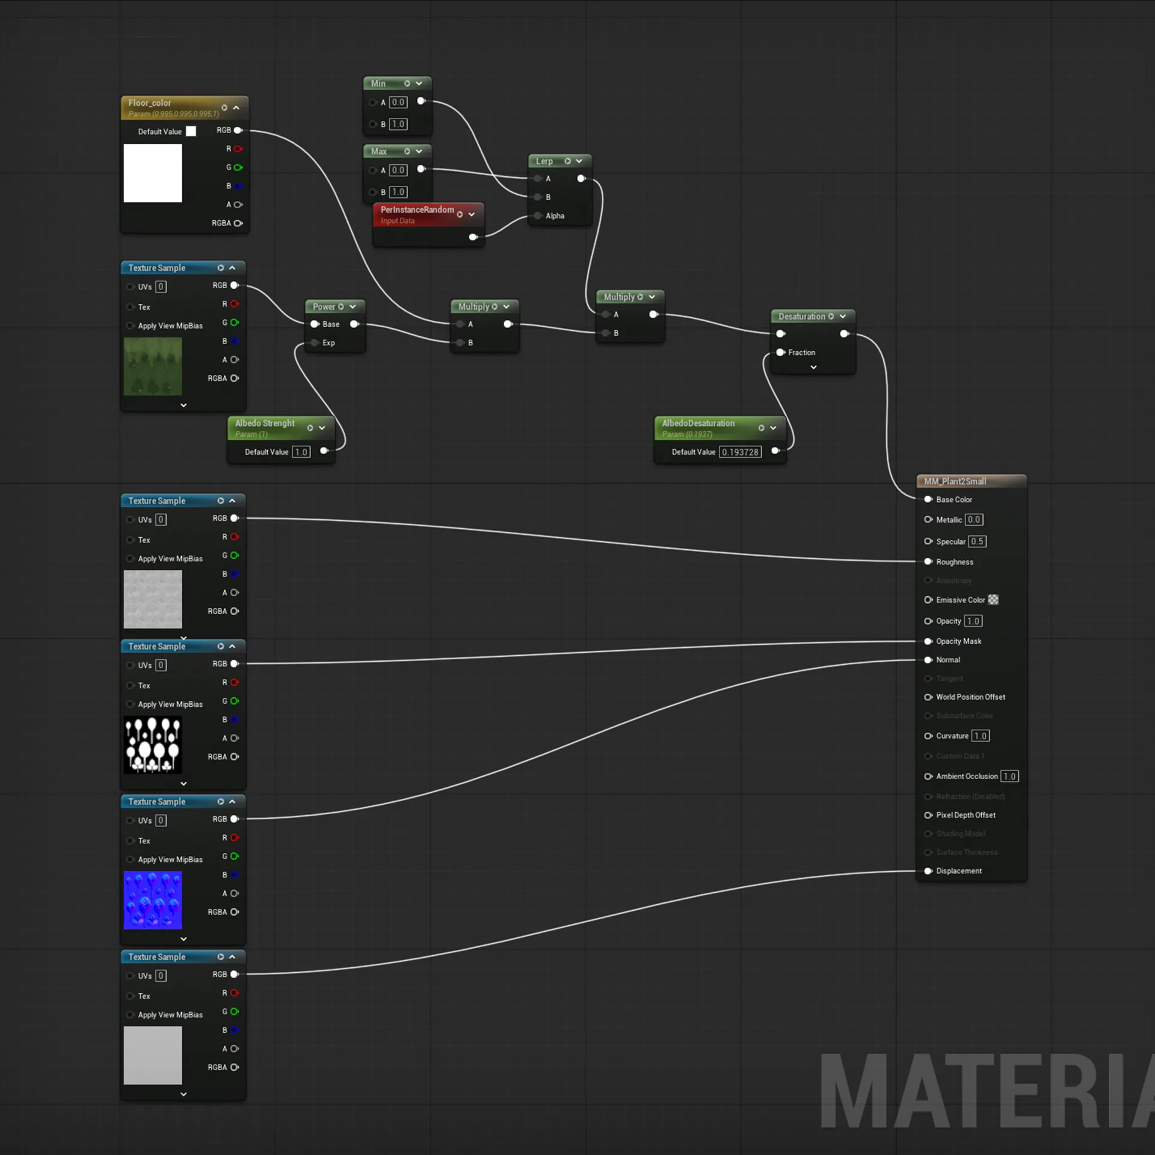Click the Pixel Depth Offset pin
The image size is (1155, 1155).
[x=928, y=815]
